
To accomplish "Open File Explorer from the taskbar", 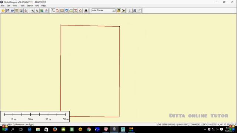I will point(38,129).
